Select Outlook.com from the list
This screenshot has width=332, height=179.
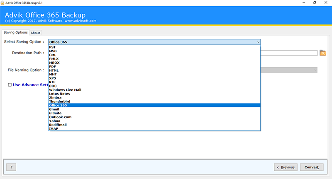[154, 117]
